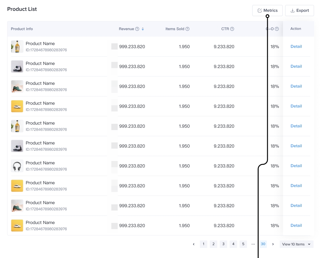Viewport: 320px width, 258px height.
Task: Export the product list
Action: pos(299,11)
